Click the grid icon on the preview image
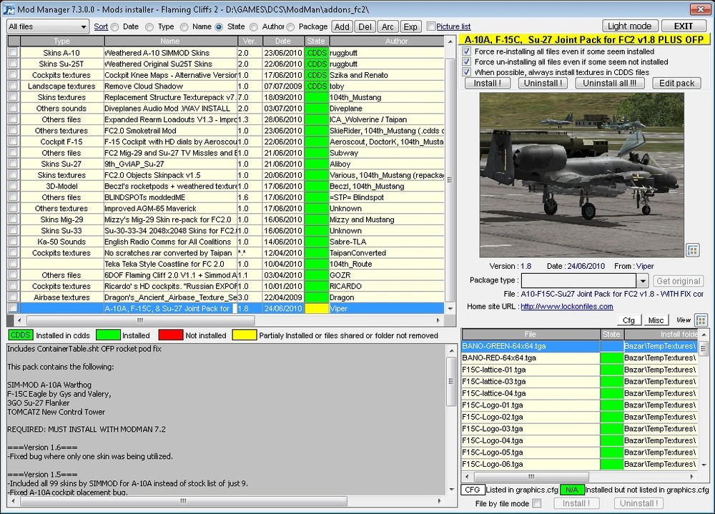The height and width of the screenshot is (514, 715). [692, 249]
